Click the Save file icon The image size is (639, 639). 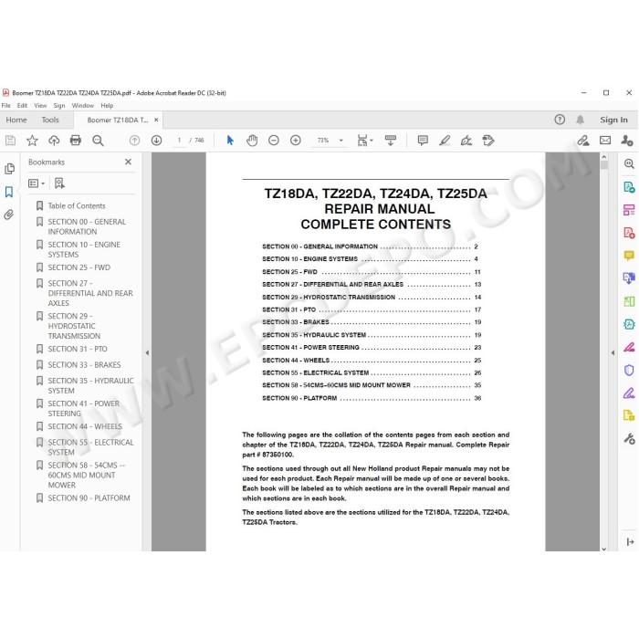click(10, 141)
